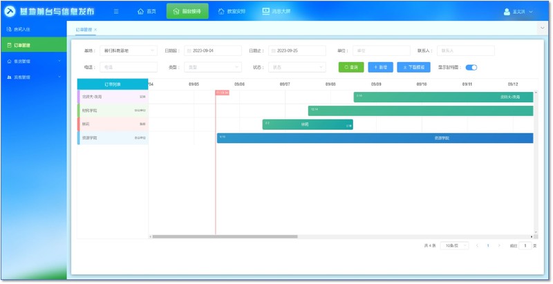Image resolution: width=553 pixels, height=284 pixels.
Task: Expand the 客房管理 sidebar submenu
Action: pos(33,61)
